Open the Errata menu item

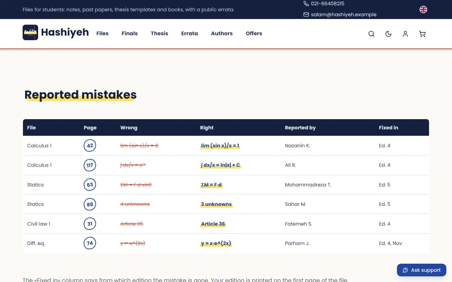pyautogui.click(x=190, y=33)
